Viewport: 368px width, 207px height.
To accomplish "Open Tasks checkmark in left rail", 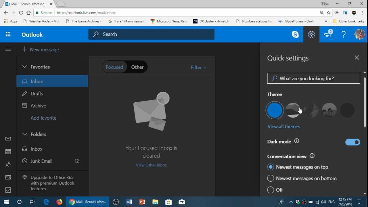I will 8,190.
